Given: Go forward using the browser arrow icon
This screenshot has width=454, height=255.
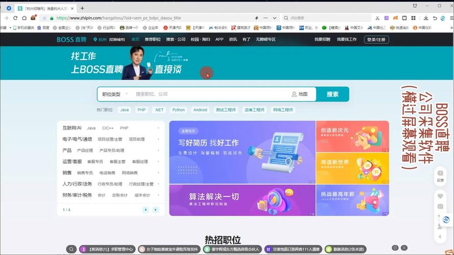Looking at the screenshot, I should pos(6,18).
